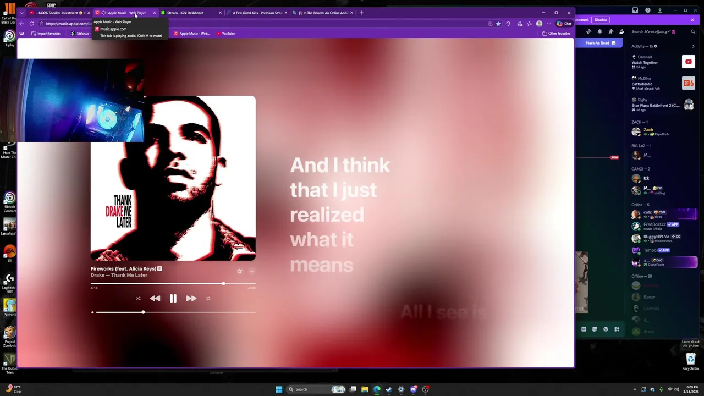Show hidden system tray icons
The width and height of the screenshot is (704, 396).
click(635, 389)
